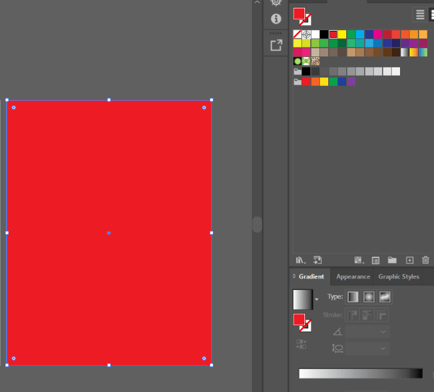Pick orange swatch in Brights group
The image size is (434, 392).
tap(315, 81)
